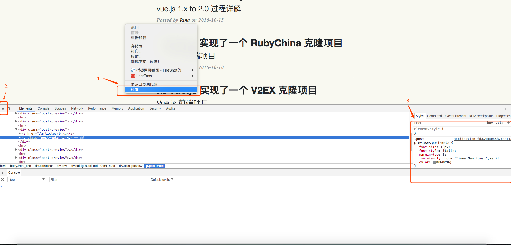Open the top context dropdown in console
Image resolution: width=511 pixels, height=245 pixels.
coord(27,179)
